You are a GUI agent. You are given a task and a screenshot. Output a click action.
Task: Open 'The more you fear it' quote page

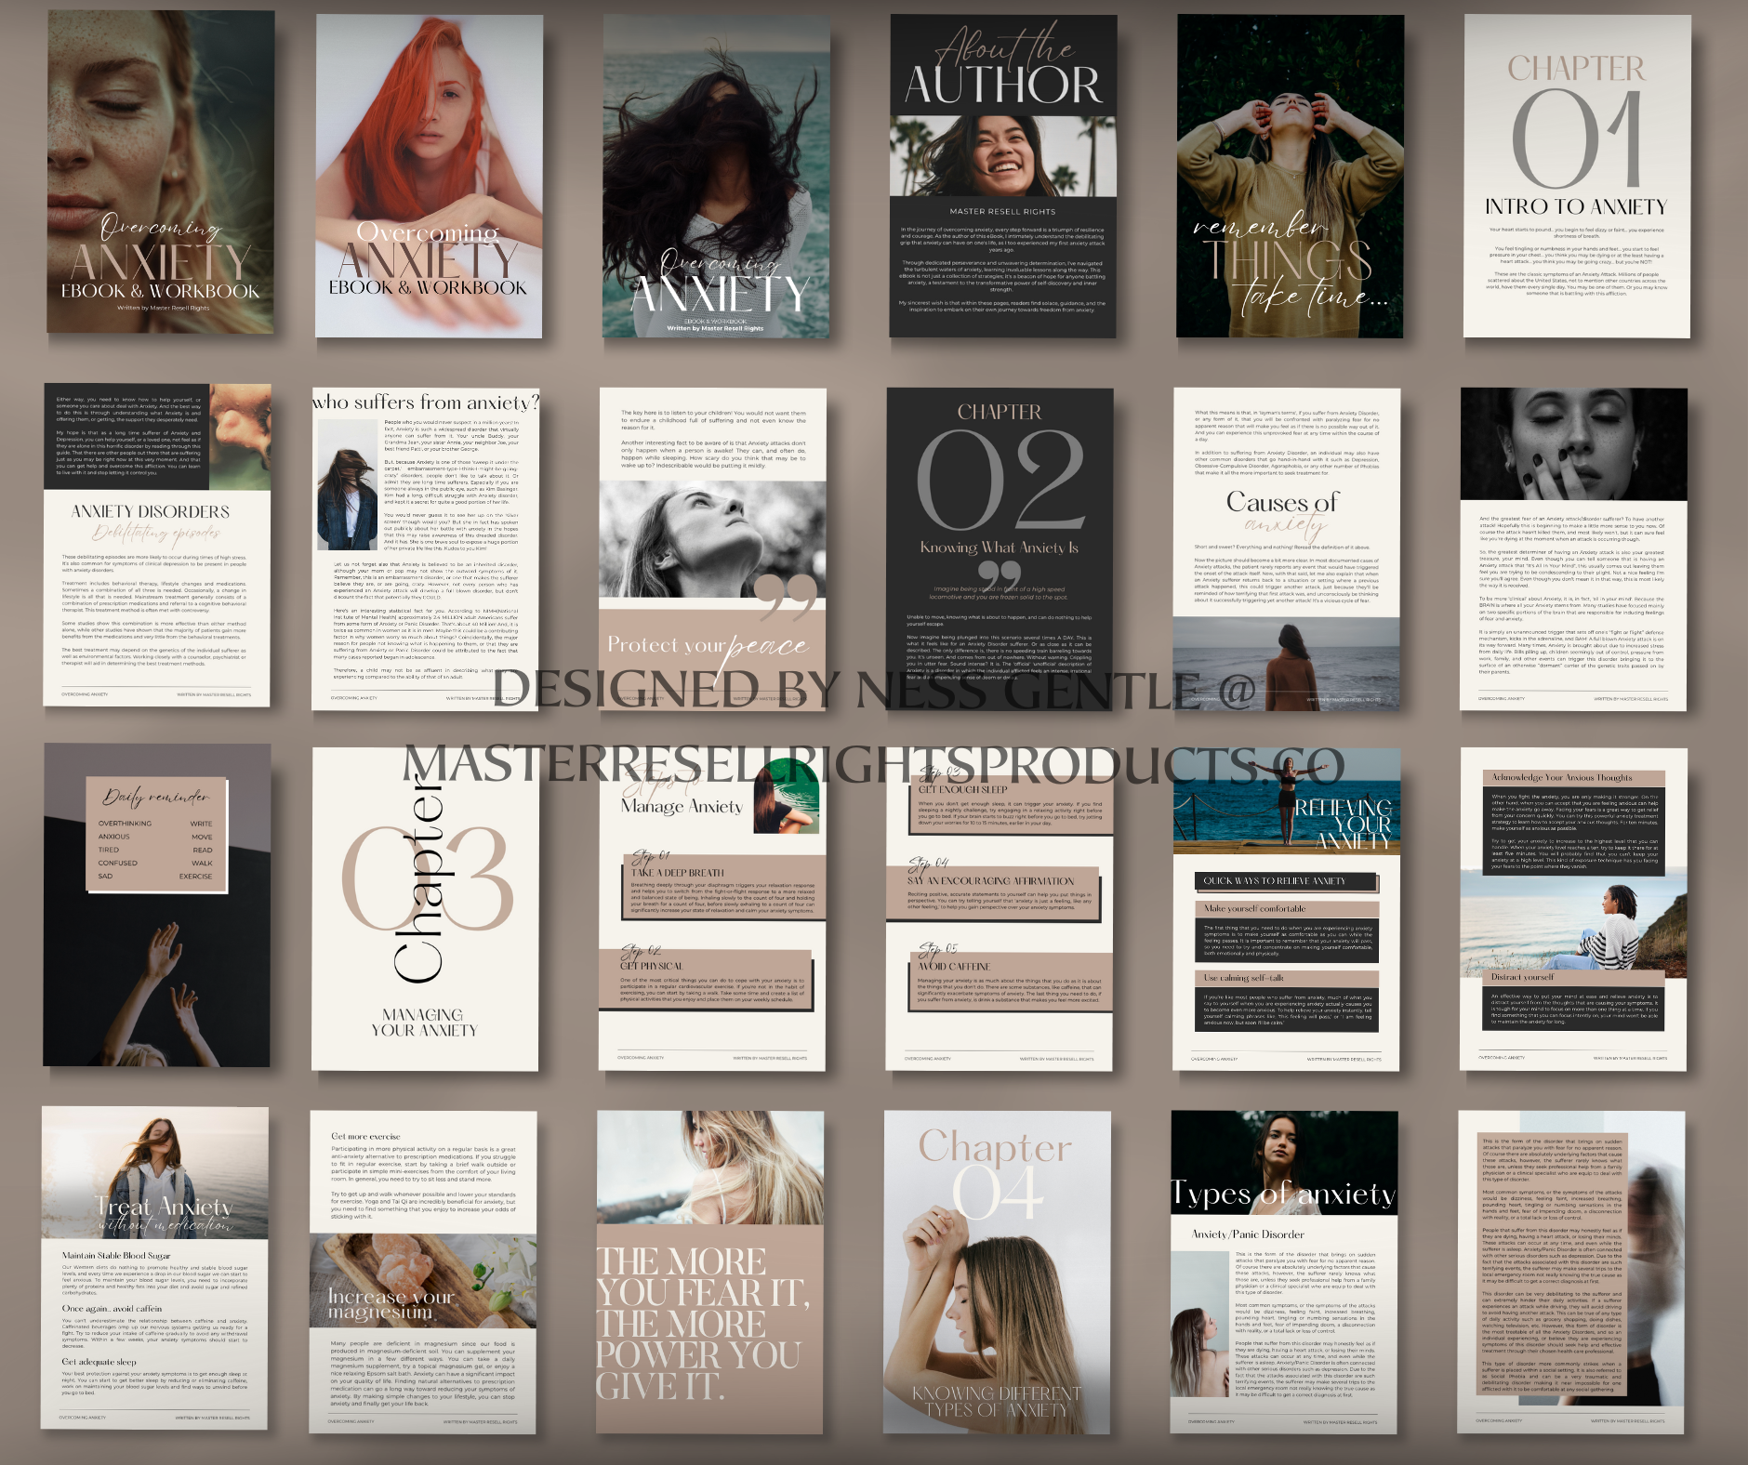[x=709, y=1272]
